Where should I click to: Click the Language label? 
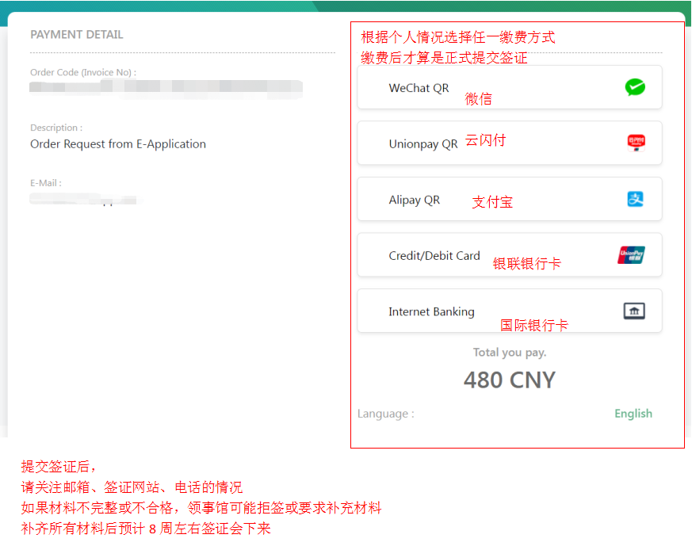[x=385, y=414]
